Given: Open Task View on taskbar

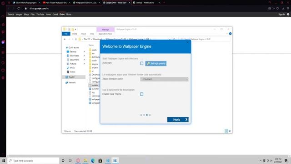Looking at the screenshot, I should coord(70,160).
